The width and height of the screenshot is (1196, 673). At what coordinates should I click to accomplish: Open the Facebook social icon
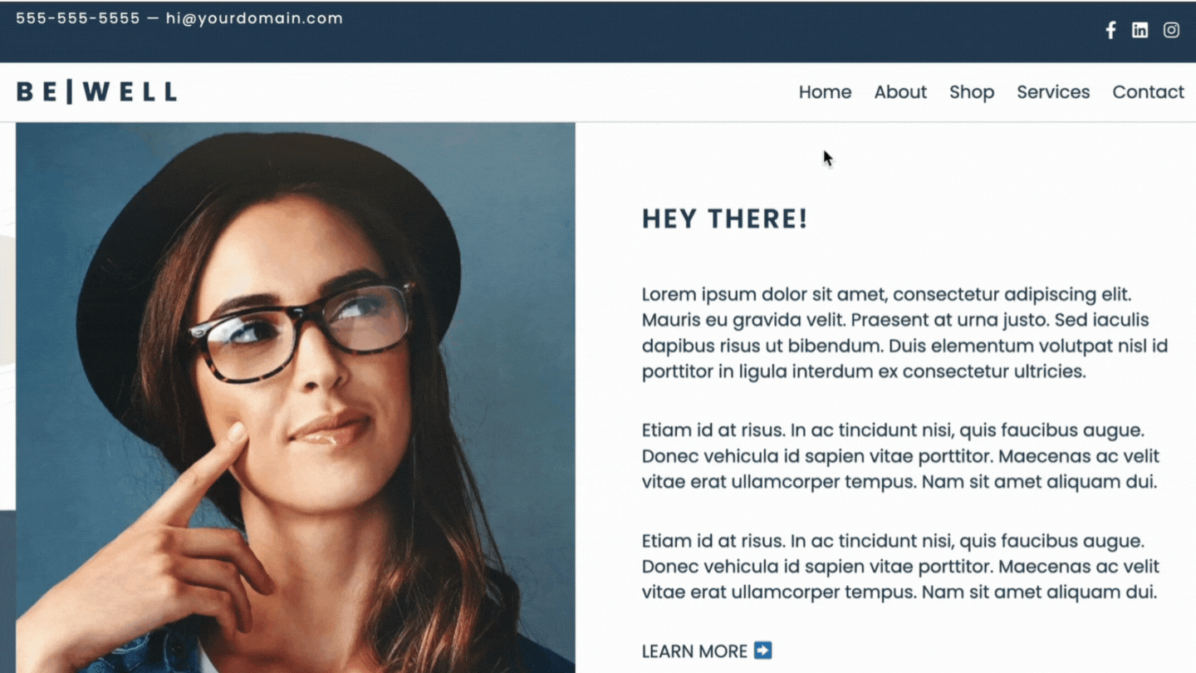[x=1110, y=31]
